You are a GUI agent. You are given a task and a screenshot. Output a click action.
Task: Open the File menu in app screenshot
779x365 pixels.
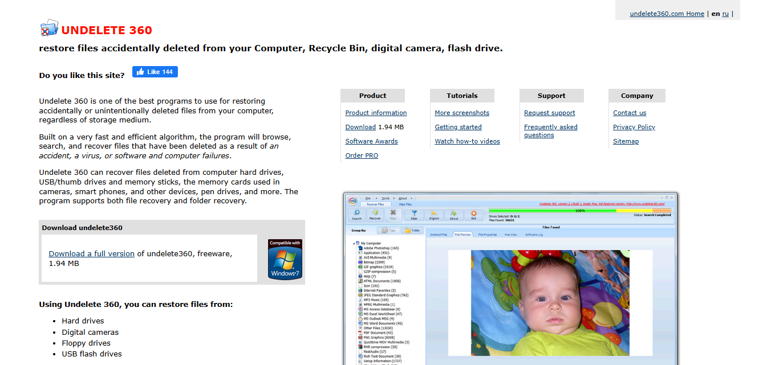click(x=368, y=198)
